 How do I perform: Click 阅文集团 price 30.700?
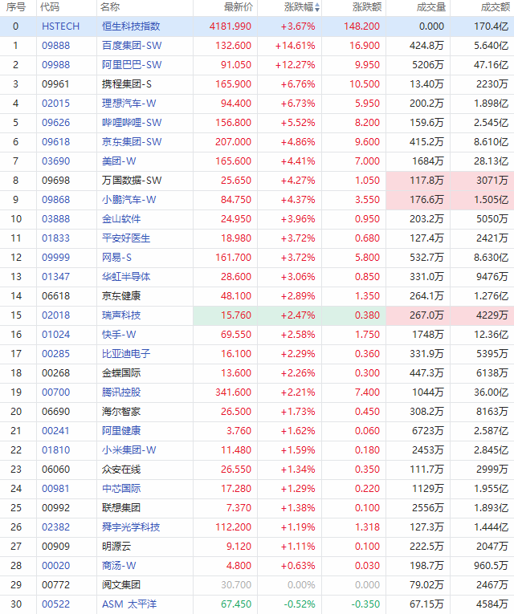click(236, 584)
